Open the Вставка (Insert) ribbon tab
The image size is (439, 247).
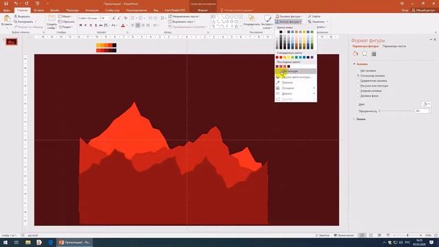tap(38, 10)
